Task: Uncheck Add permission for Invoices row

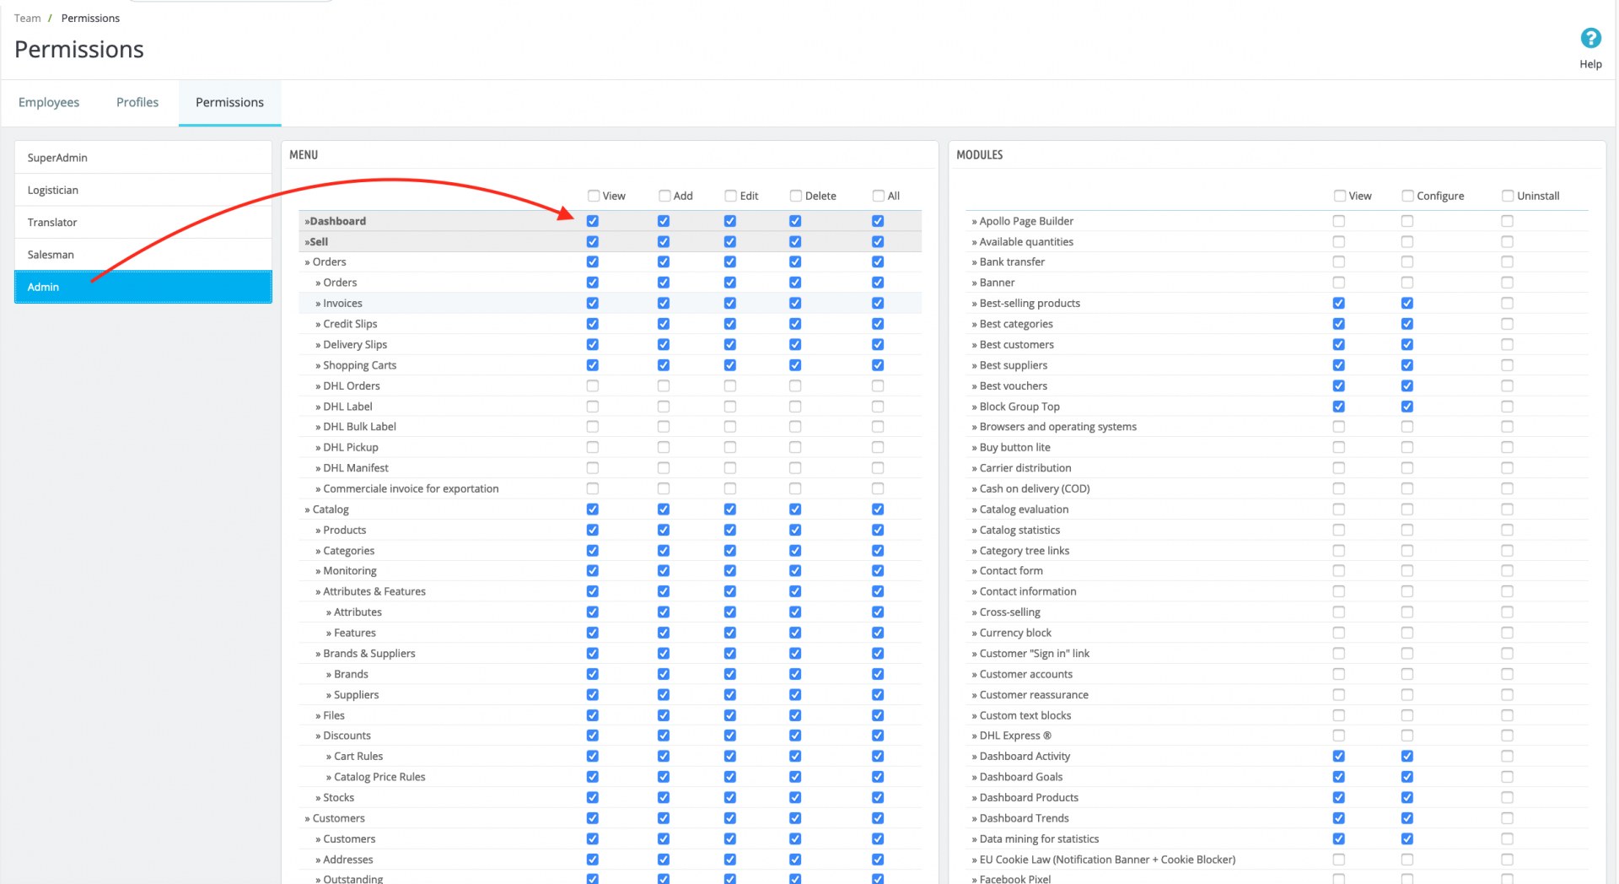Action: [664, 303]
